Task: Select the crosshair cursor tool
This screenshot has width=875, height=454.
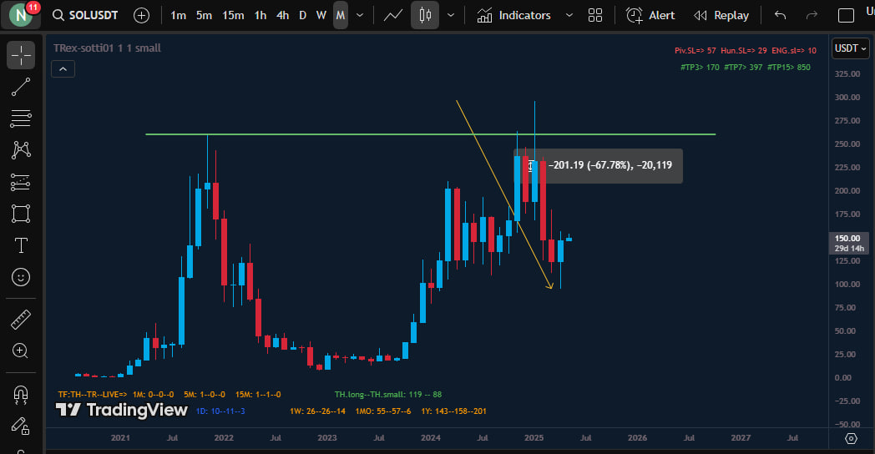Action: [21, 55]
